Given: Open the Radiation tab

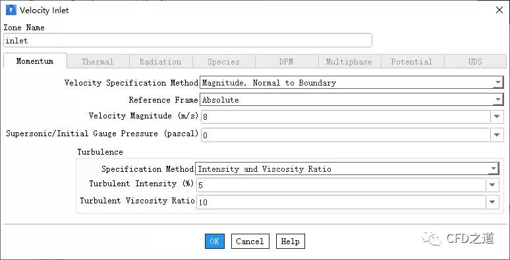Looking at the screenshot, I should pos(160,61).
